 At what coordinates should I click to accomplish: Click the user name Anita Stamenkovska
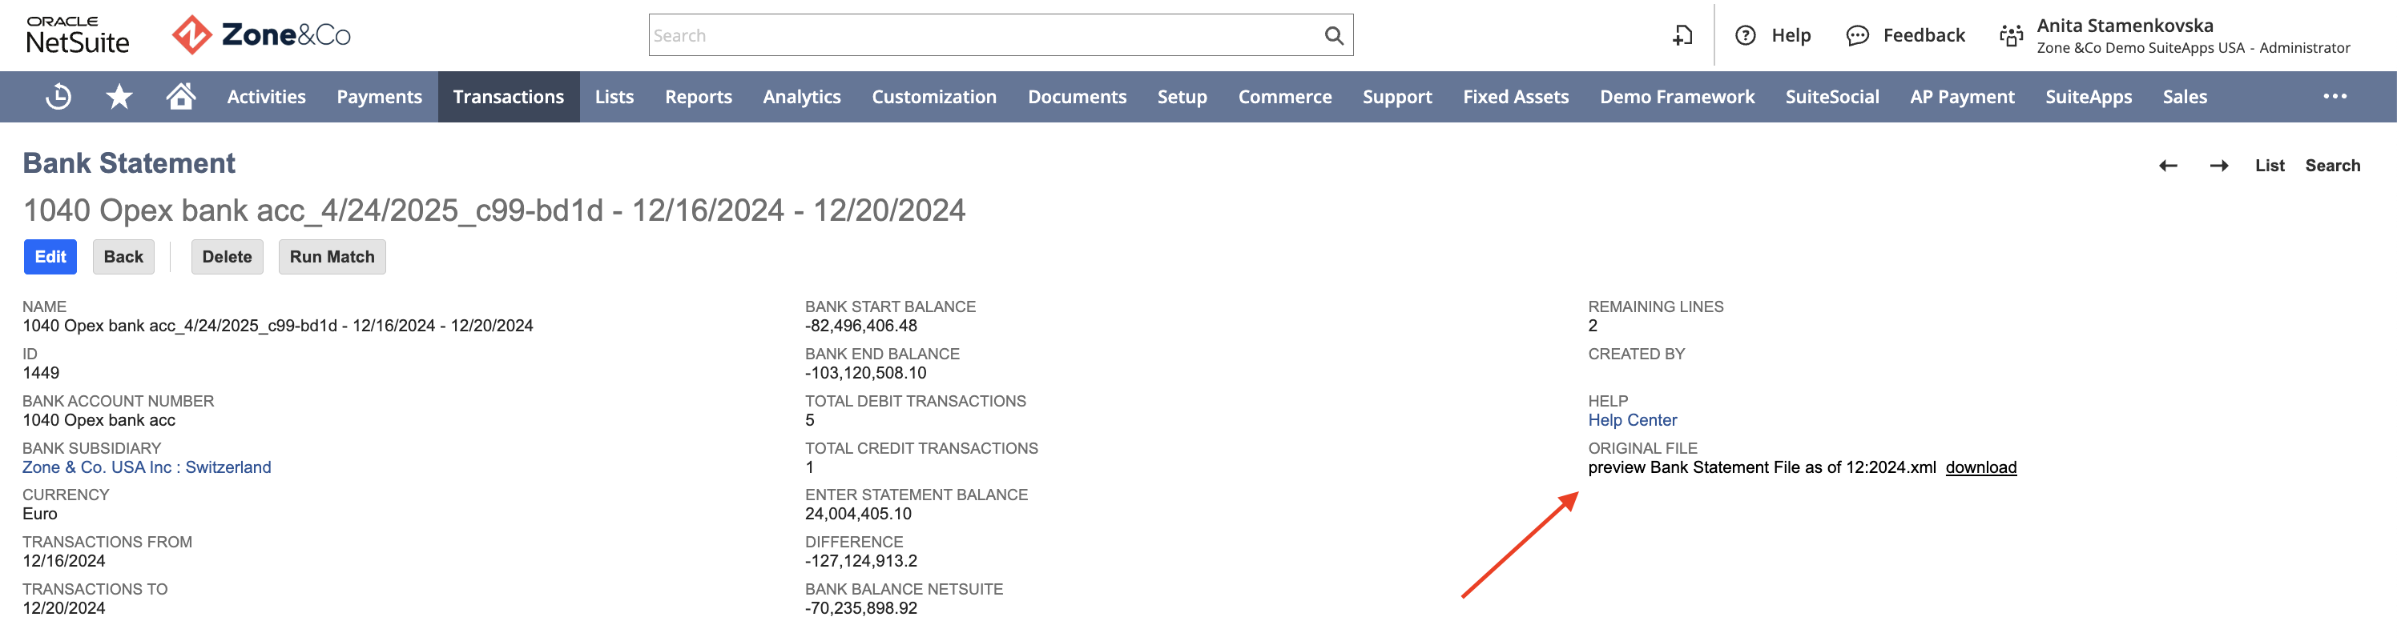tap(2125, 26)
